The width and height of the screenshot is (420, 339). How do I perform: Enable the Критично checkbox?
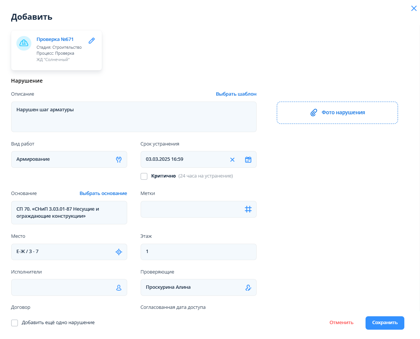(x=144, y=176)
